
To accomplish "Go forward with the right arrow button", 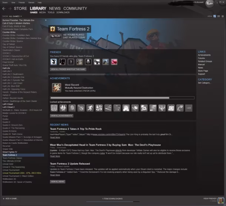I will tap(10, 9).
